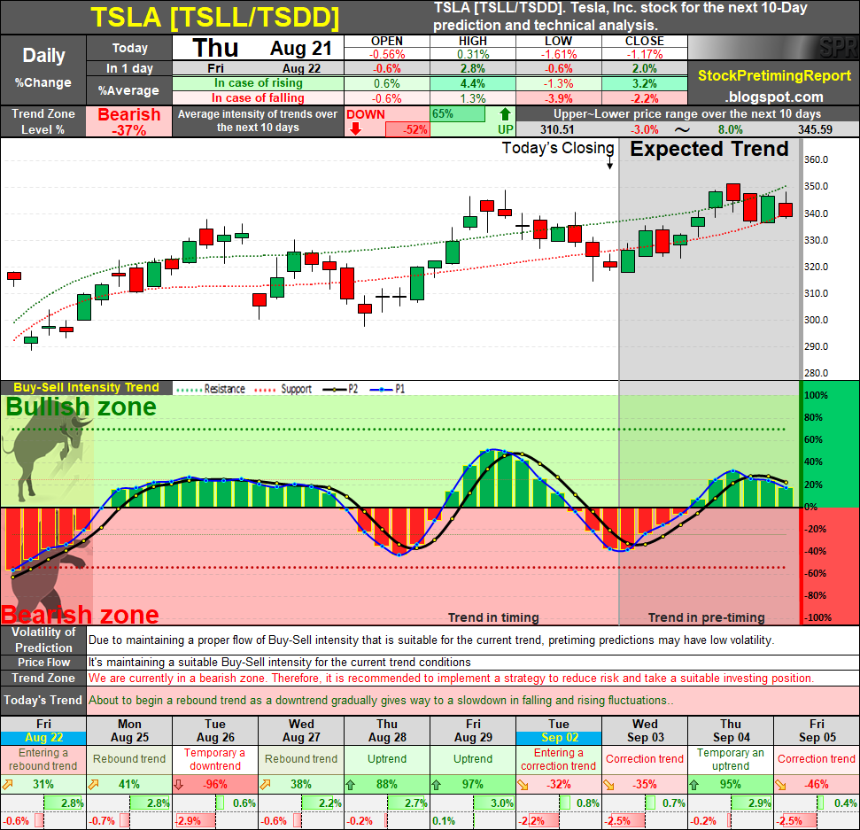Select the Thu Aug 28 column header
Image resolution: width=860 pixels, height=830 pixels.
[387, 731]
